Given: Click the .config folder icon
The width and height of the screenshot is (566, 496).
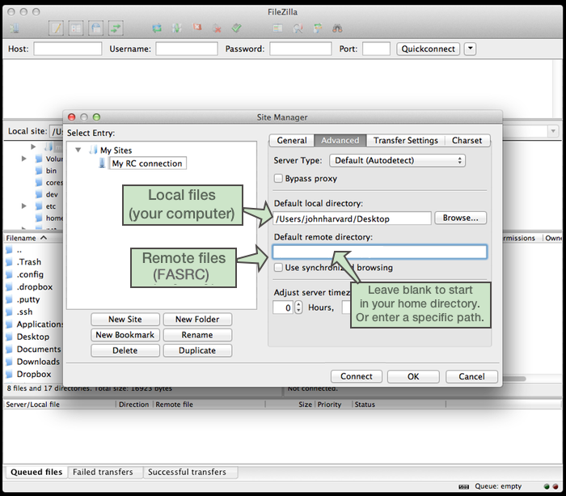Looking at the screenshot, I should pos(9,274).
